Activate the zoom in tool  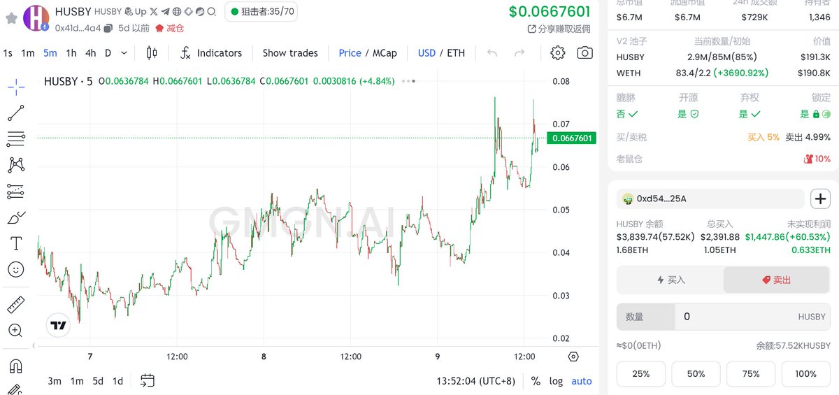pyautogui.click(x=15, y=331)
